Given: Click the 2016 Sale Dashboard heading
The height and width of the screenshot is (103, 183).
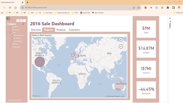Looking at the screenshot, I should [52, 24].
